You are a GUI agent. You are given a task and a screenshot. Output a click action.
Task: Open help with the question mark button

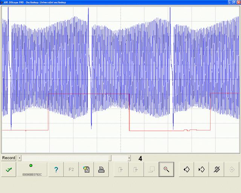point(56,170)
